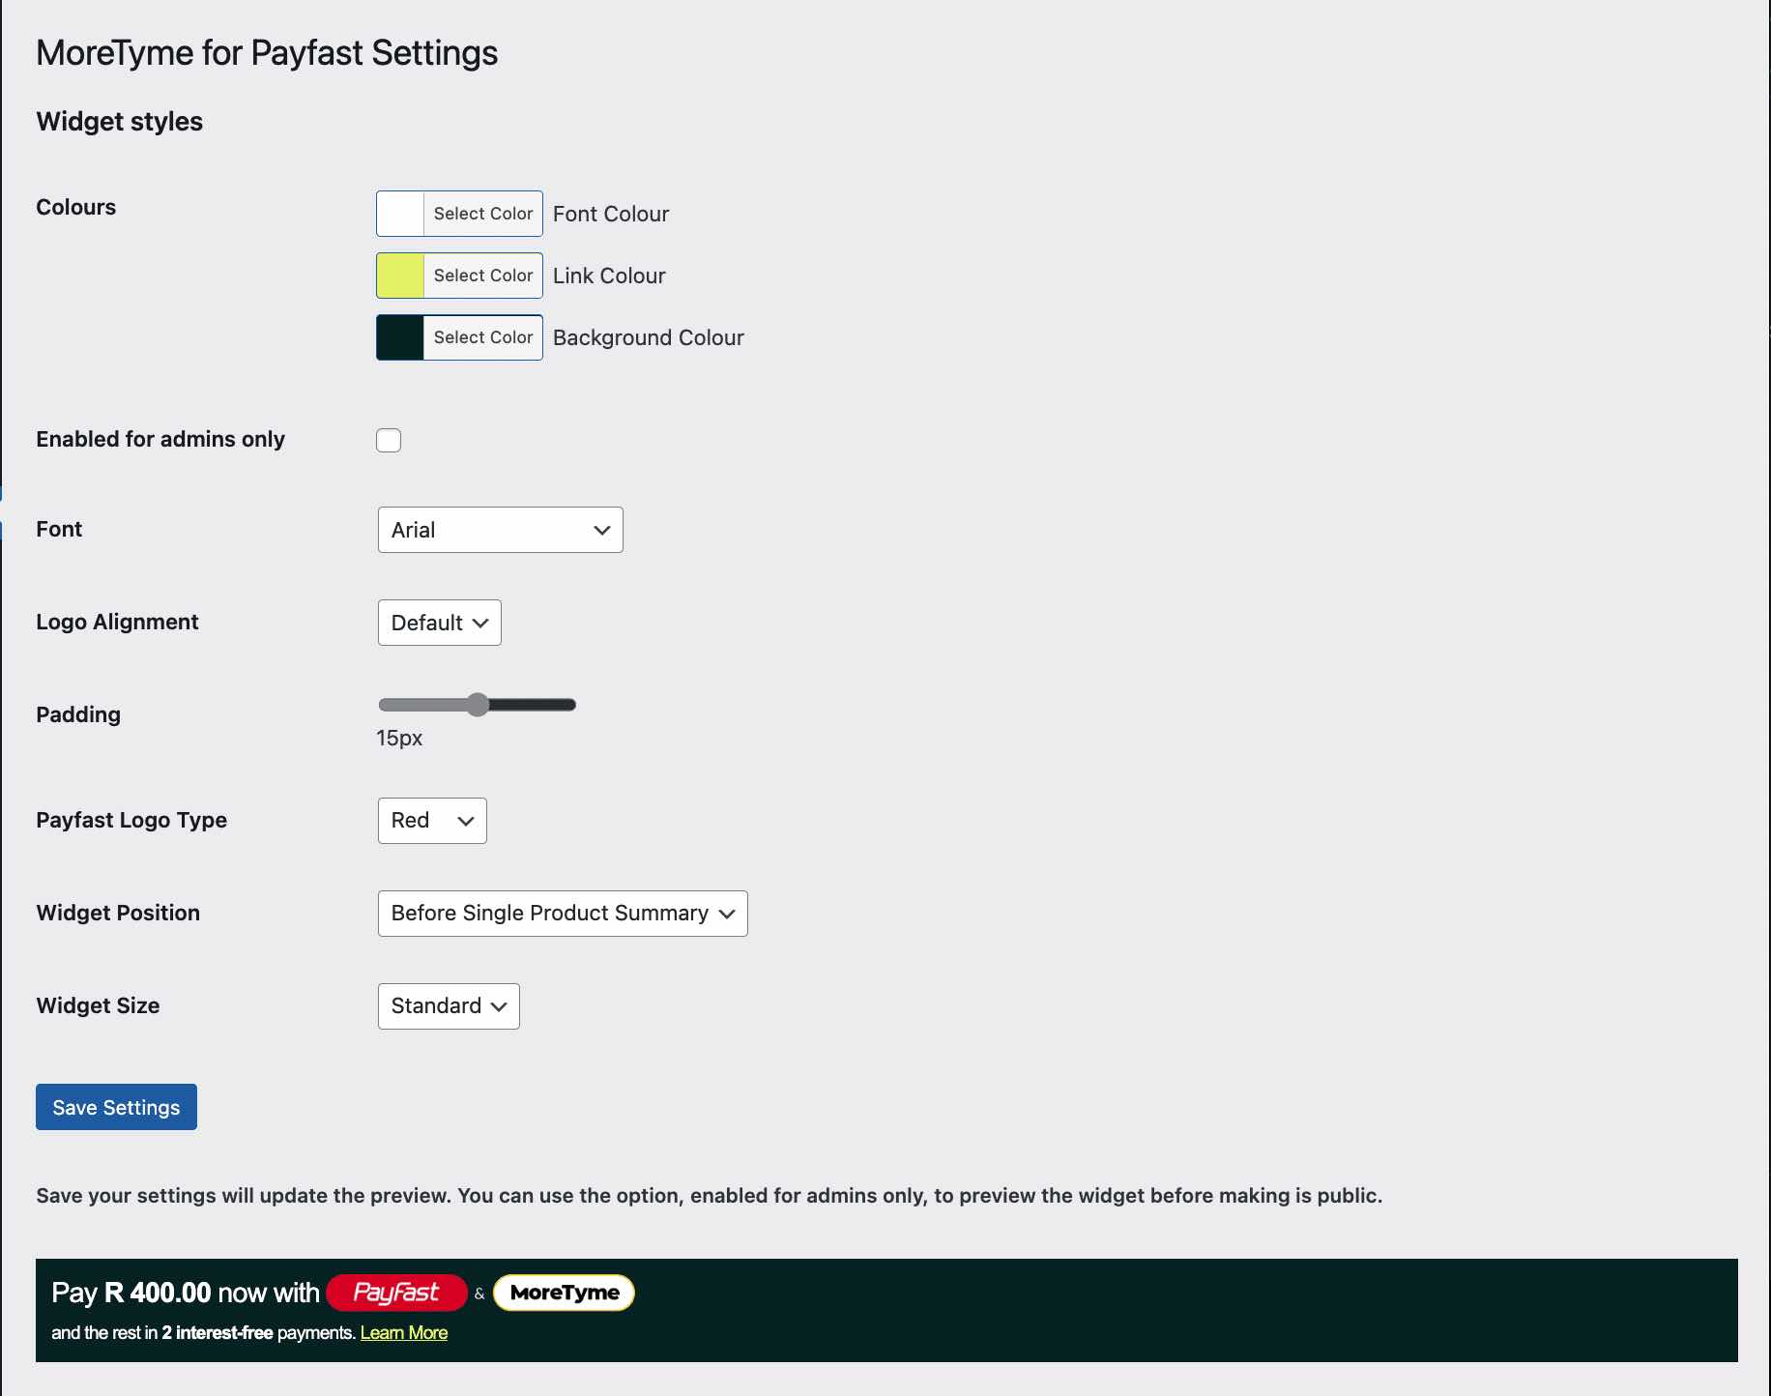Click the Save Settings button
The image size is (1771, 1396).
coord(116,1107)
